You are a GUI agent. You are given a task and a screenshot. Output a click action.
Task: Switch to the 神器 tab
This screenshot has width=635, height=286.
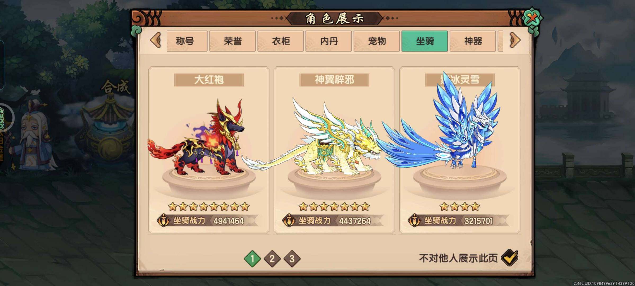pos(473,41)
